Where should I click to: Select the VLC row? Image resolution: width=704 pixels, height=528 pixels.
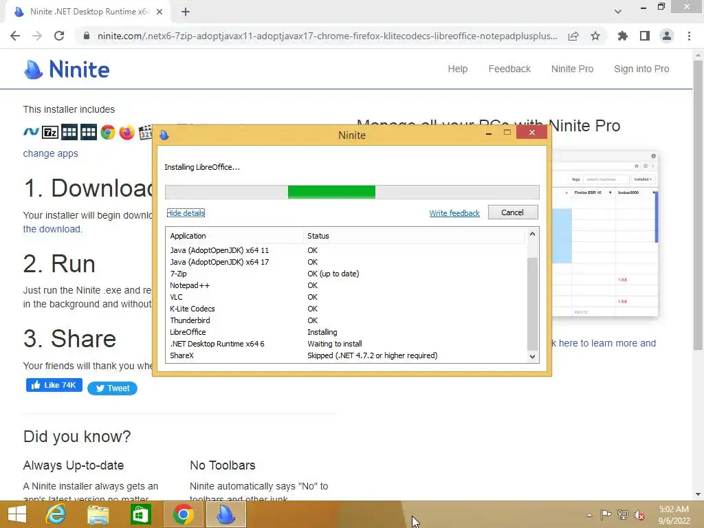click(x=346, y=297)
